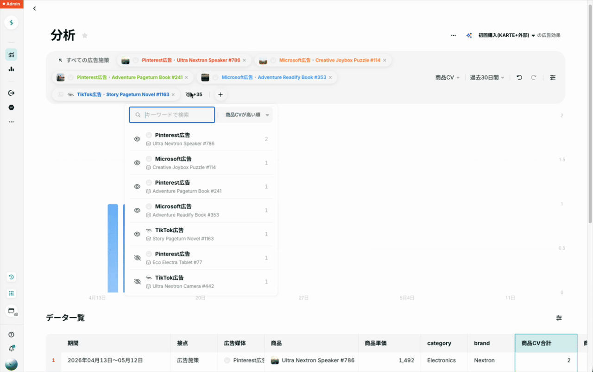Open 初回購入(KARTE+外部) dropdown
Image resolution: width=593 pixels, height=372 pixels.
(507, 35)
